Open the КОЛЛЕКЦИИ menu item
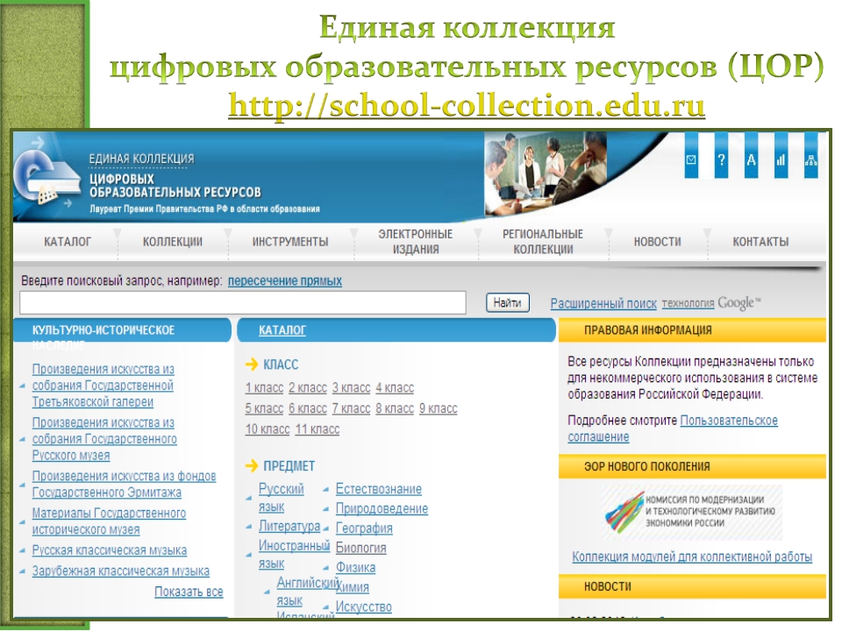The width and height of the screenshot is (842, 631). 173,242
